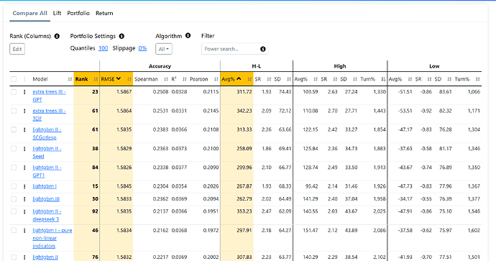Viewport: 496px width, 261px height.
Task: Open the lightgbm II - deepseek 3 model link
Action: click(x=47, y=215)
